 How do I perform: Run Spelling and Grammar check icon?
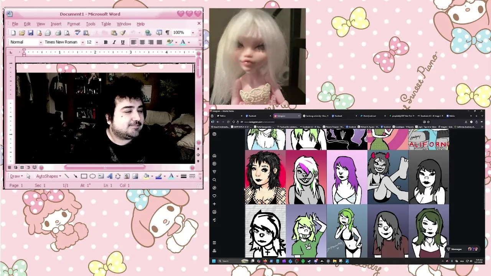pos(77,33)
